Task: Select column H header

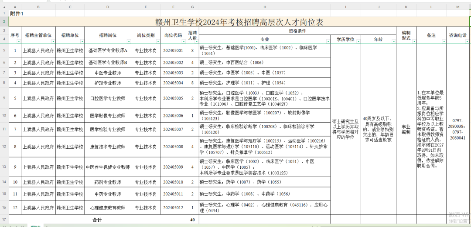Action: 265,7
